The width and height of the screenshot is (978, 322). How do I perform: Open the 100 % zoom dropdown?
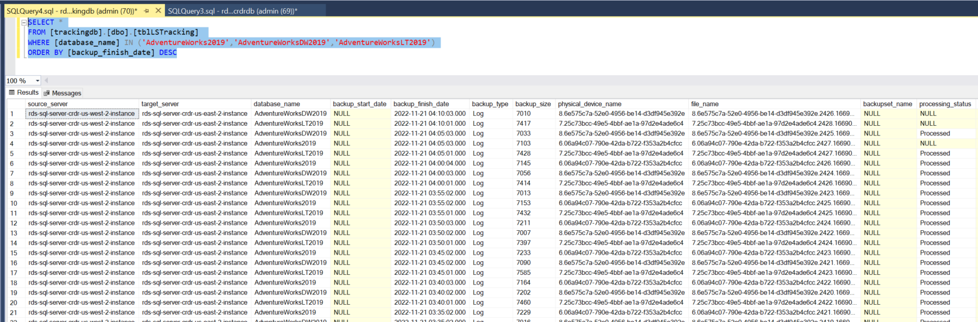(x=37, y=80)
